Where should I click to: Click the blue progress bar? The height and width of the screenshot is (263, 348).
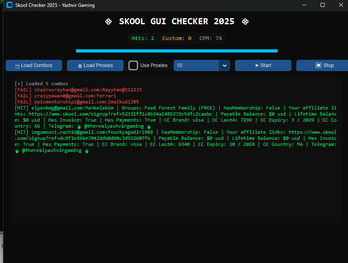click(177, 51)
